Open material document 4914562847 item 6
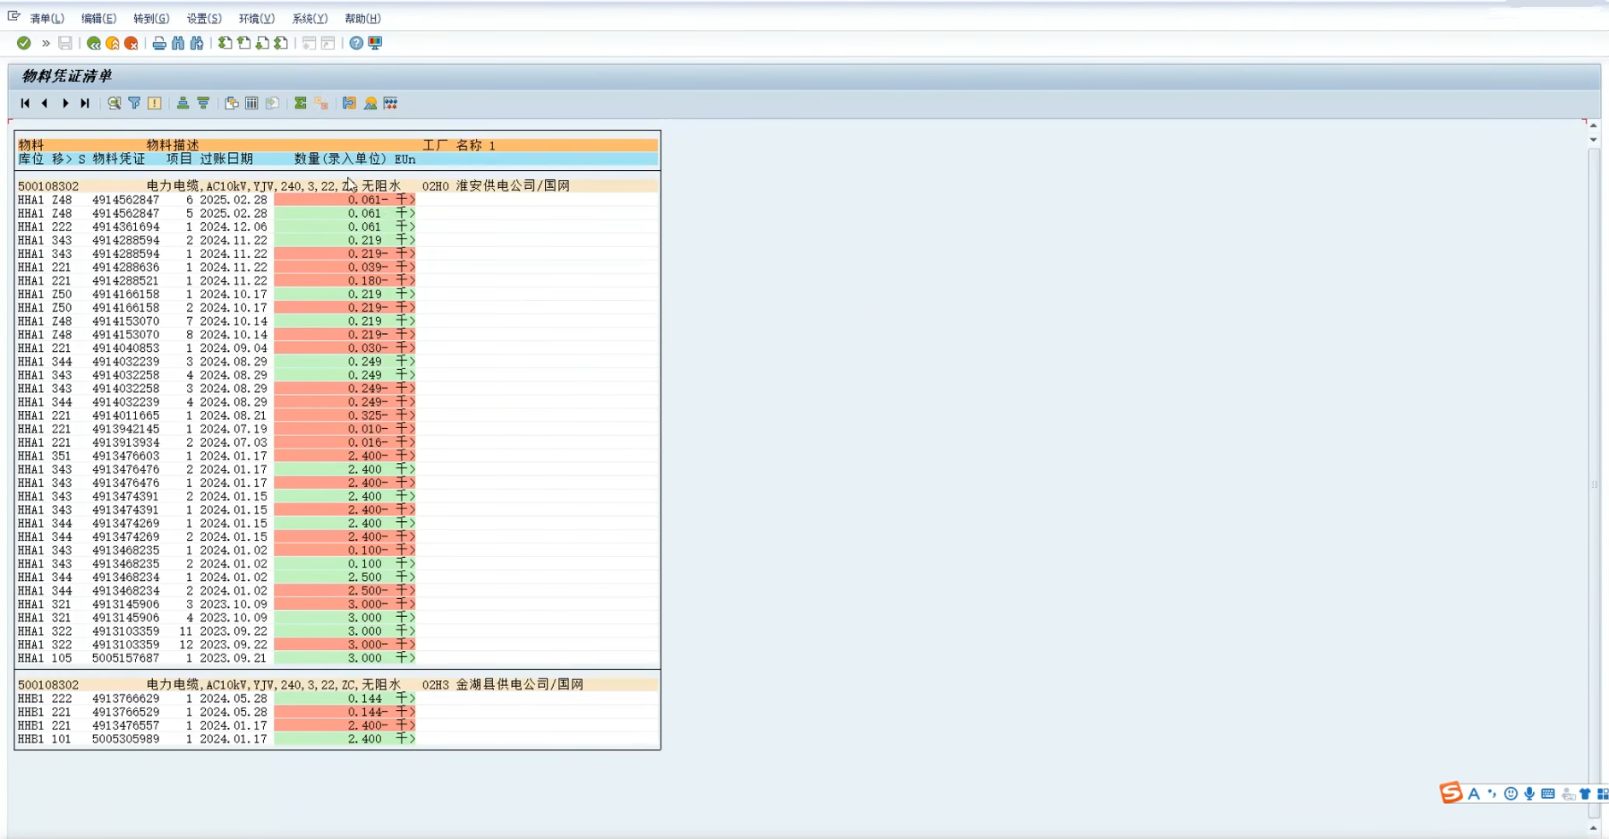 (x=126, y=200)
